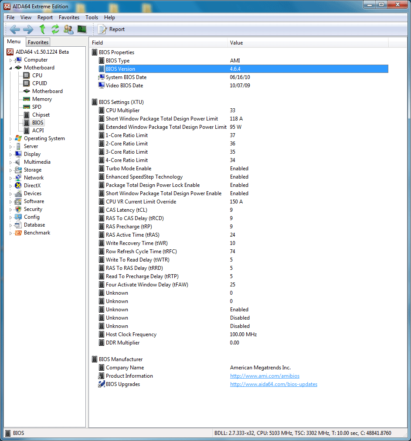Select the Host Clock Frequency row
411x441 pixels.
point(243,334)
